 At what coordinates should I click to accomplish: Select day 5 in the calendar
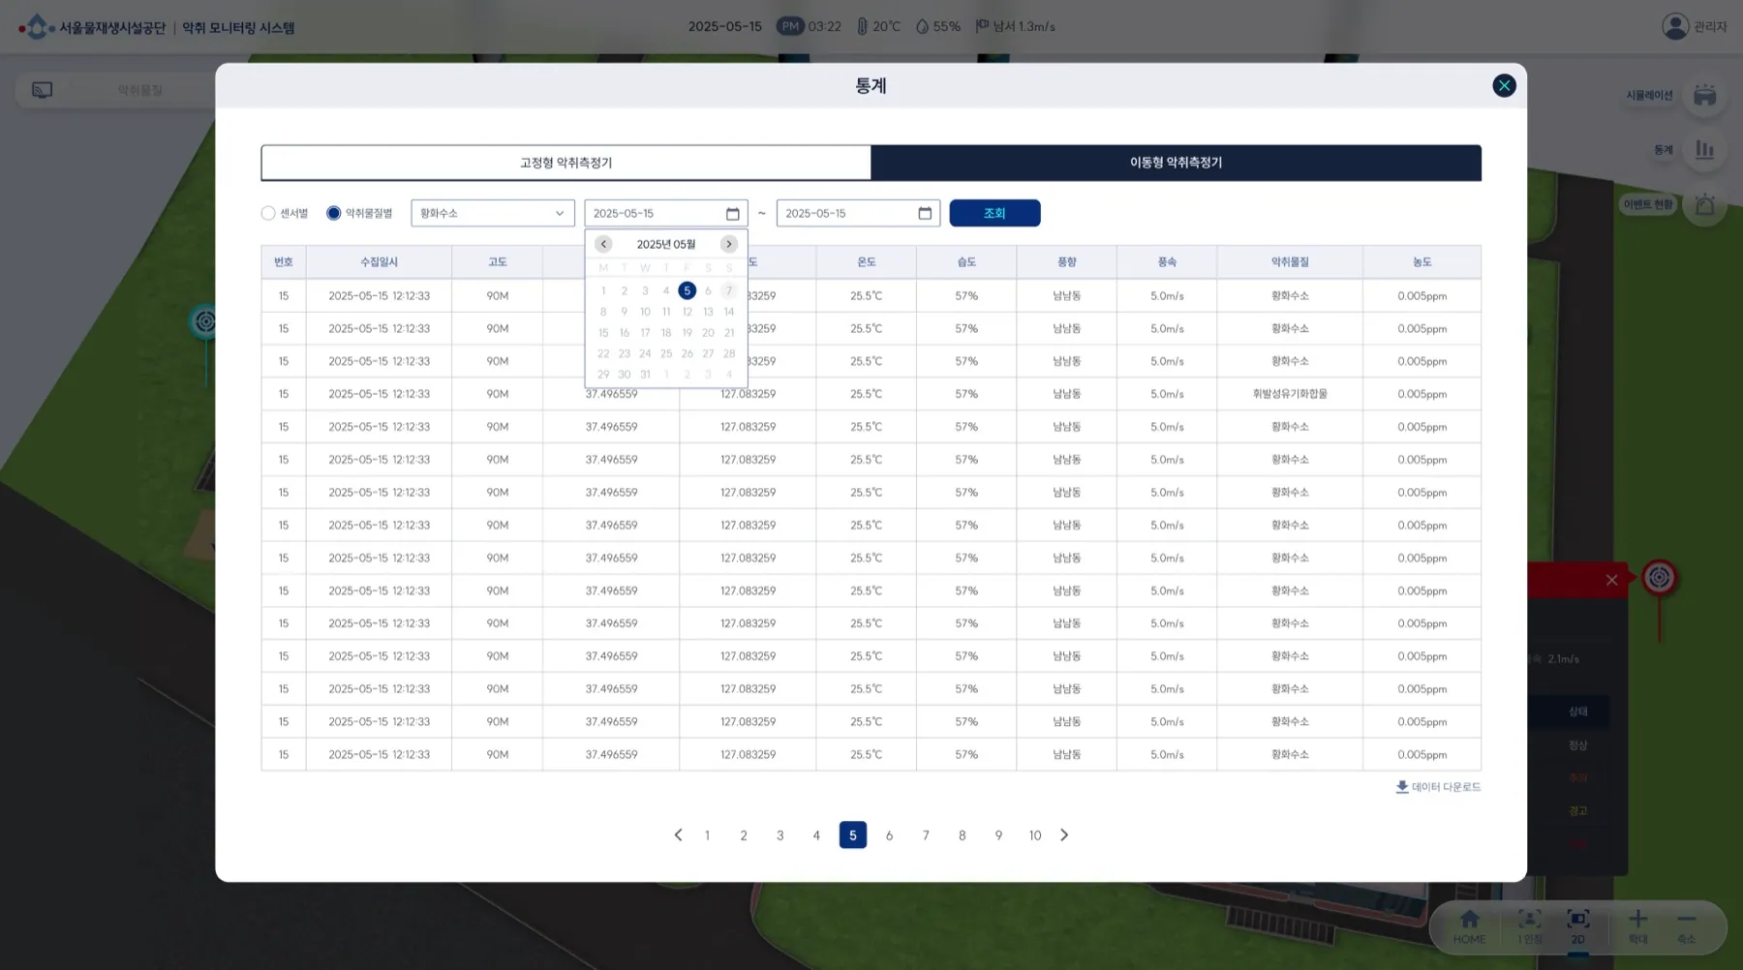click(688, 290)
